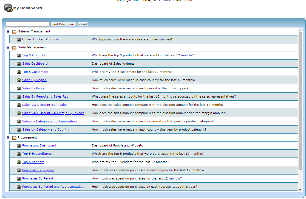Open the Sales by Period dashboard
306x199 pixels.
pyautogui.click(x=34, y=88)
